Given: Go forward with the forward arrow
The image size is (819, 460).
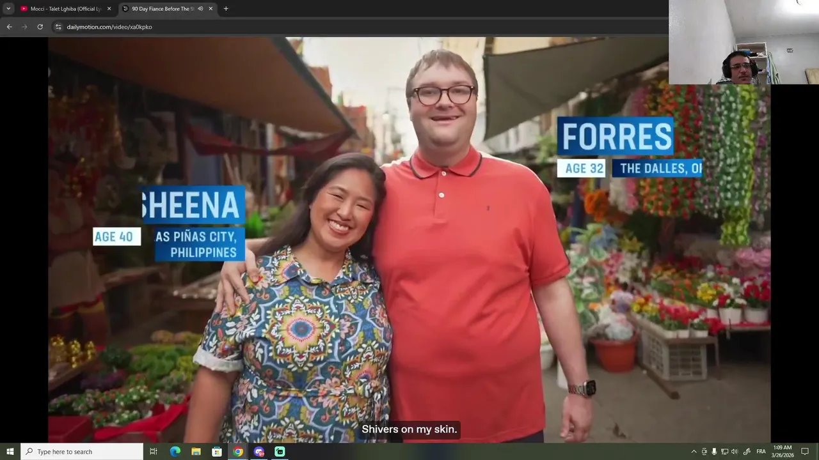Looking at the screenshot, I should click(24, 27).
